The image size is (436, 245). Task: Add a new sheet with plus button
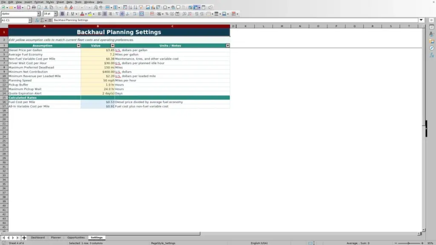click(24, 238)
